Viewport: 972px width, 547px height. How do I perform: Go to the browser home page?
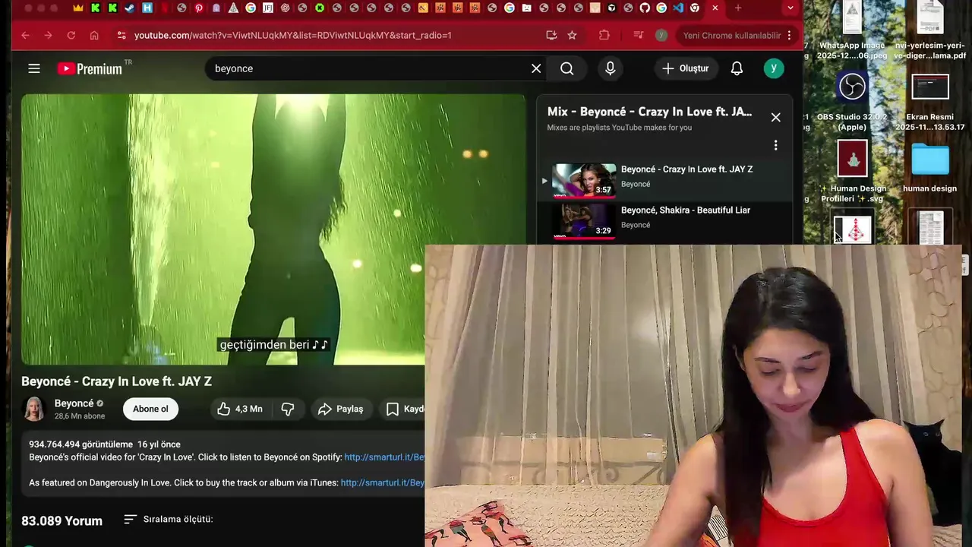click(x=94, y=35)
